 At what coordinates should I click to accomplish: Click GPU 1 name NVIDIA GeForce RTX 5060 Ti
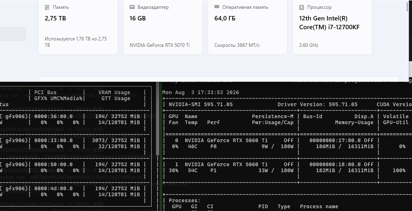(226, 165)
